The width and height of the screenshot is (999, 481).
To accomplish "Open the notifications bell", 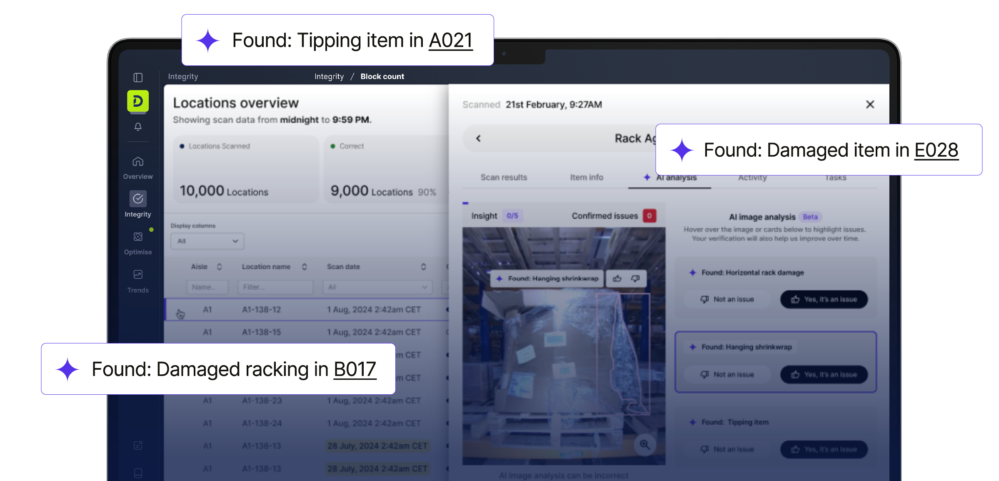I will coord(138,126).
